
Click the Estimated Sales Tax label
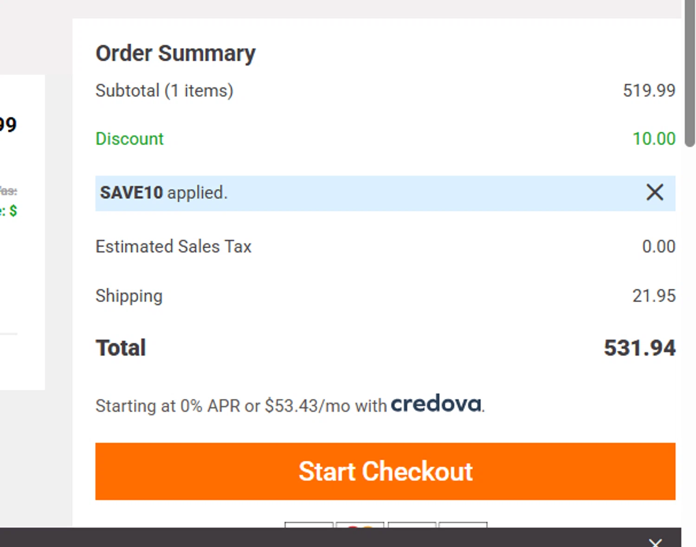click(x=173, y=246)
